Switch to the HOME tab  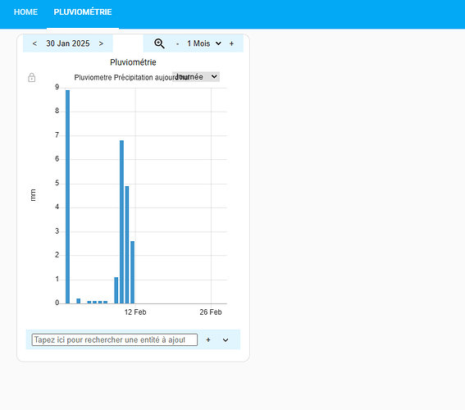coord(25,11)
